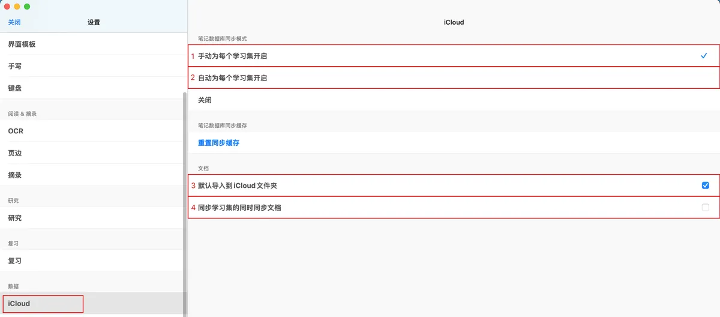The width and height of the screenshot is (720, 317).
Task: Choose 自动为每个学习集开启 sync mode
Action: coord(454,78)
